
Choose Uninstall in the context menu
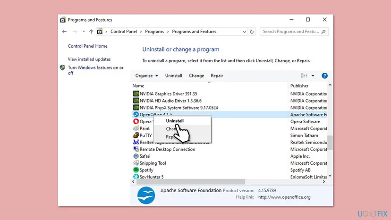coord(182,121)
